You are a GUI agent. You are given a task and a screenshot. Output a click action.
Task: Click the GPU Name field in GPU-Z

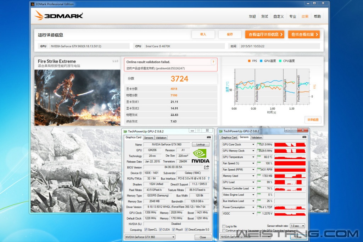click(167, 144)
